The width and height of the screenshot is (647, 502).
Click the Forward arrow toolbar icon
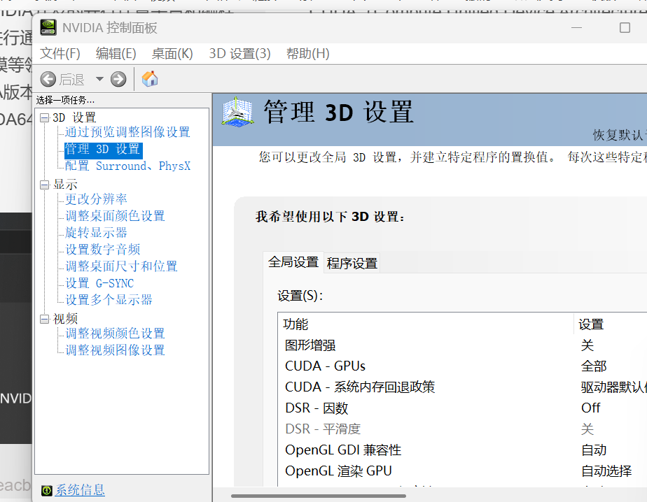118,79
